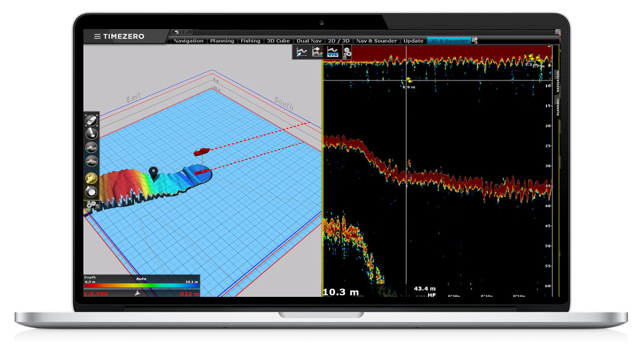Select the 2D / 3D workspace tab
This screenshot has width=643, height=346.
(339, 41)
